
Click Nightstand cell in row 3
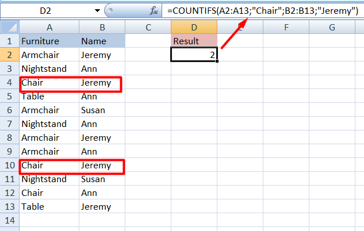49,68
